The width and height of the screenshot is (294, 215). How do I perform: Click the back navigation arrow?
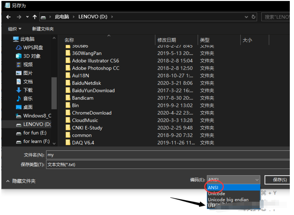click(8, 17)
